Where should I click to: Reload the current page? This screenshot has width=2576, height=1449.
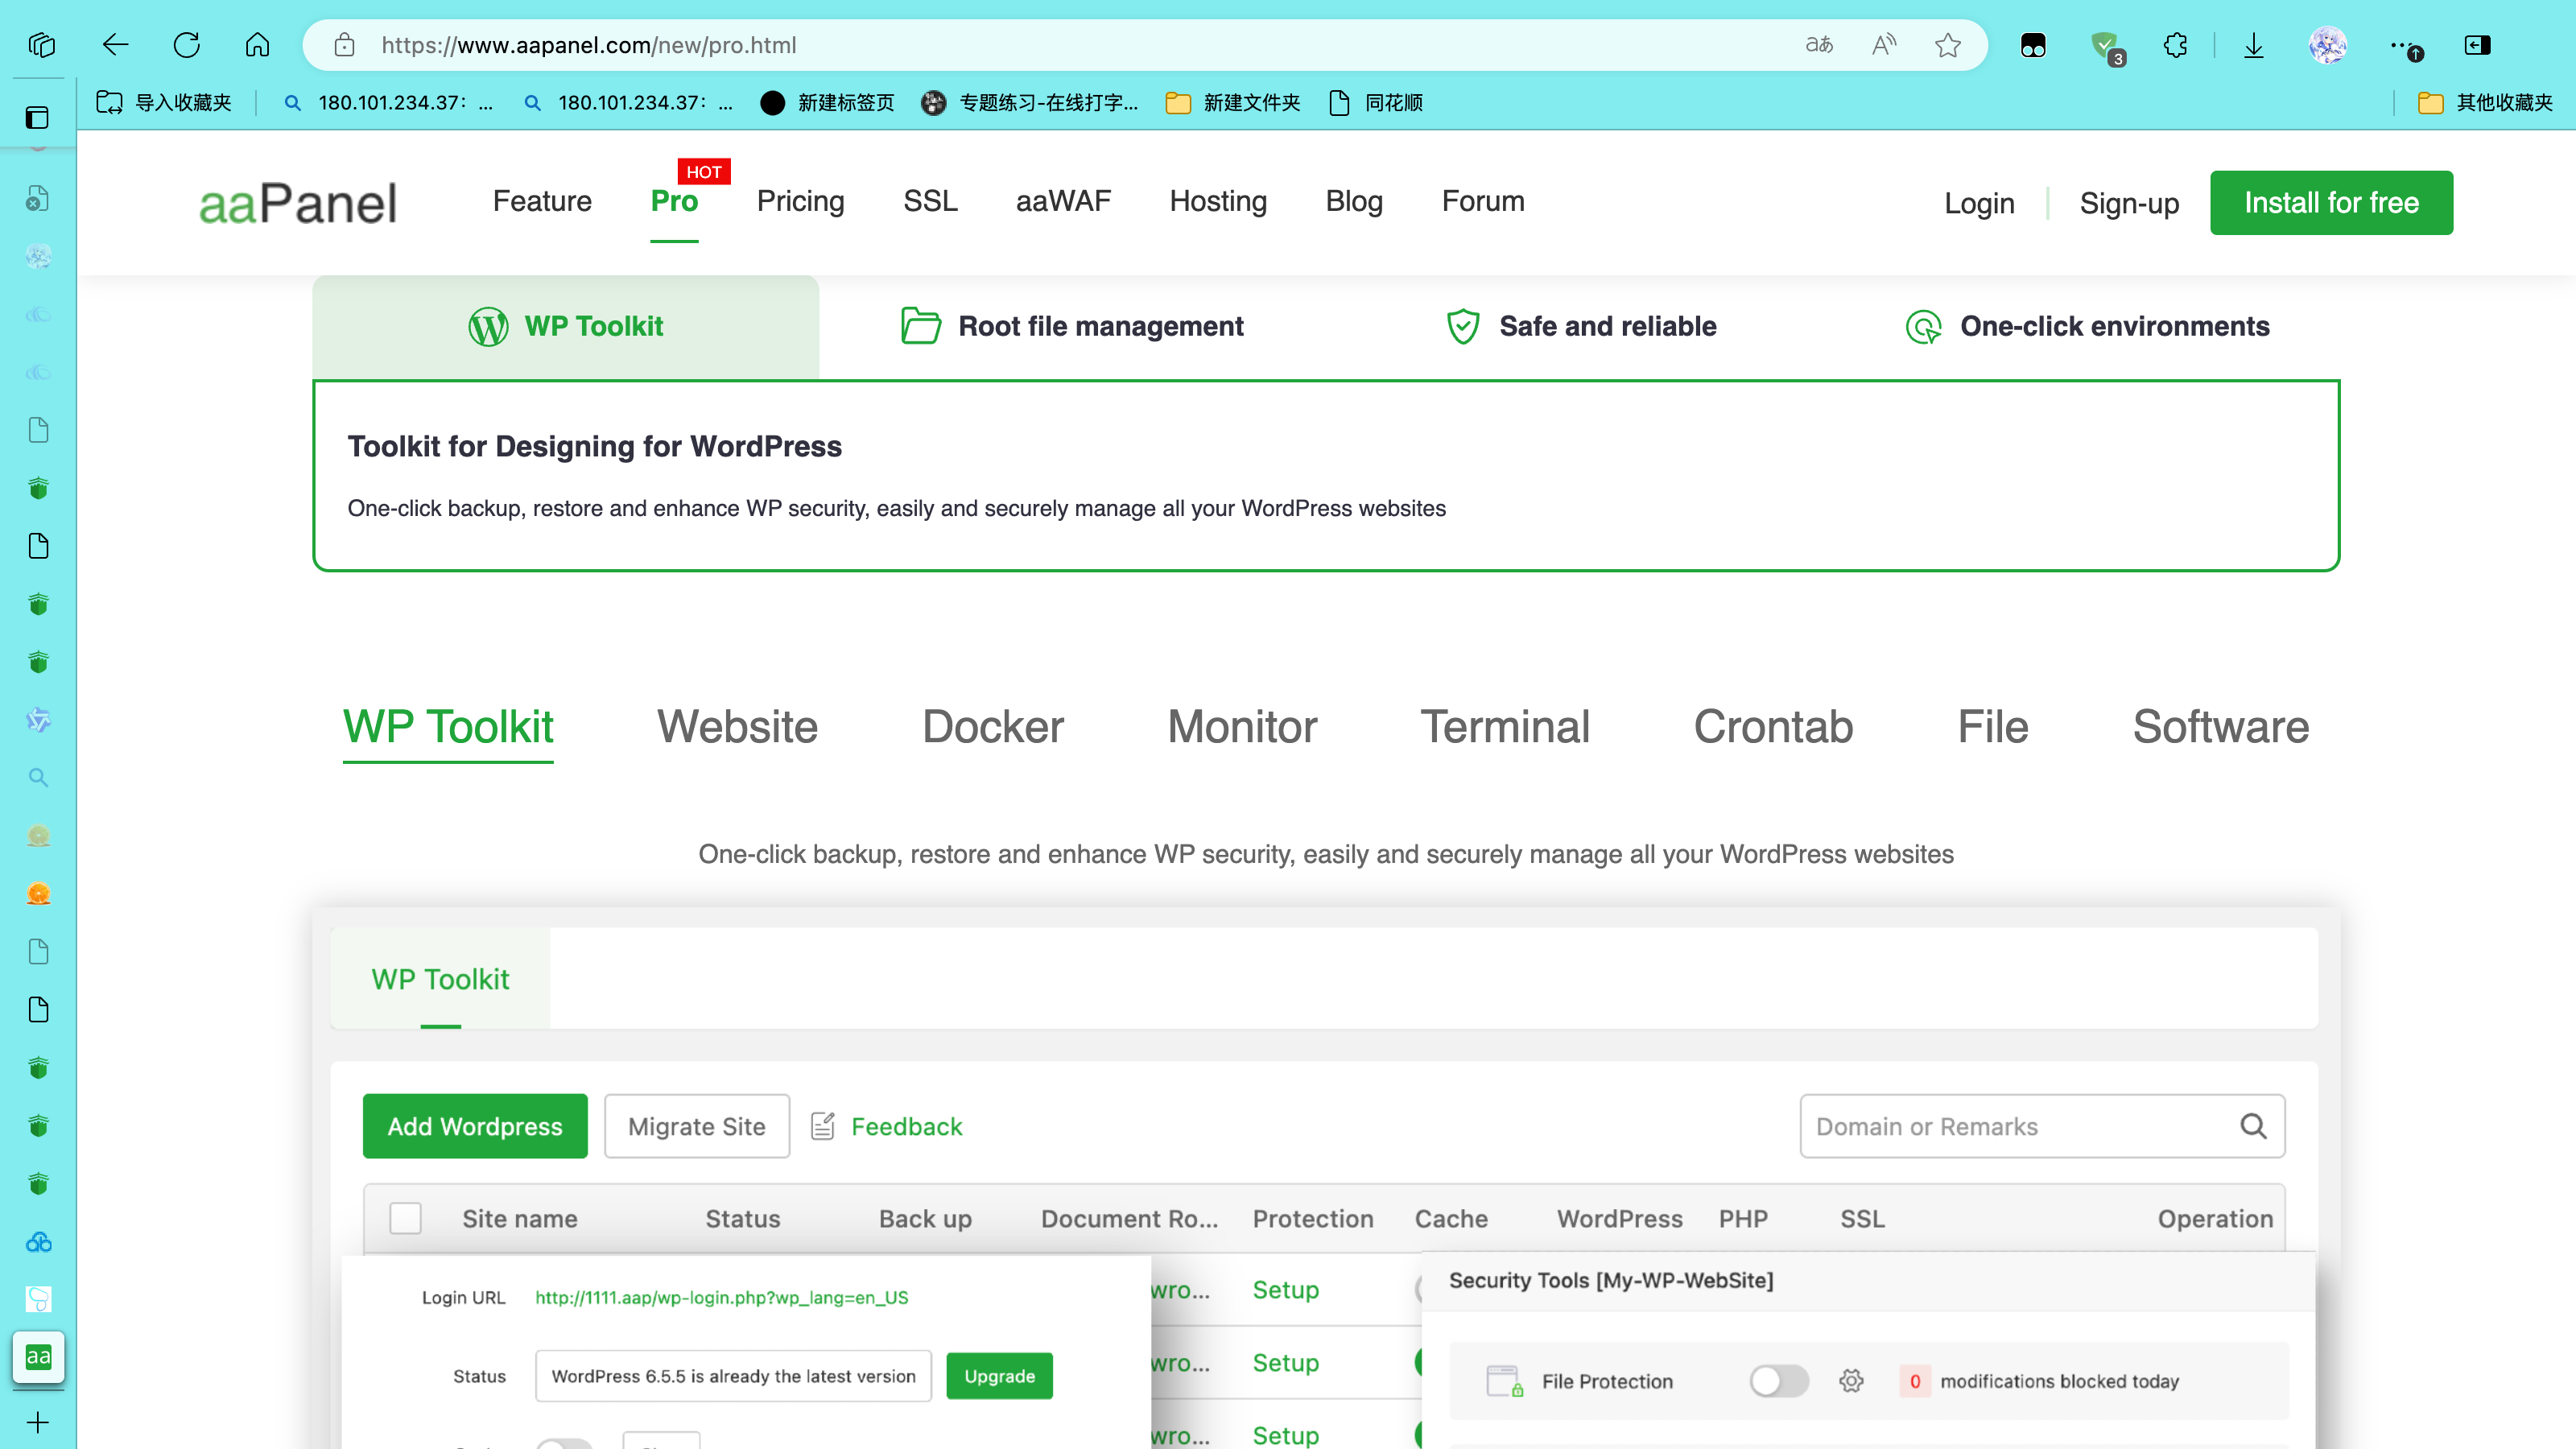(187, 45)
